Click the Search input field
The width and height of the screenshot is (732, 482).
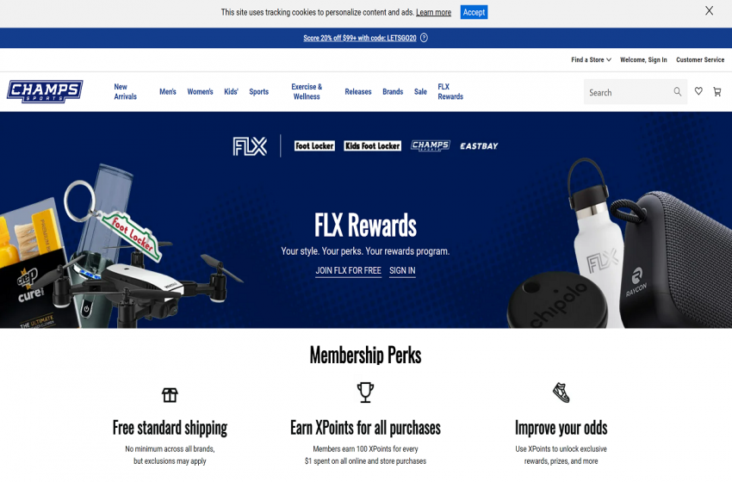coord(628,92)
